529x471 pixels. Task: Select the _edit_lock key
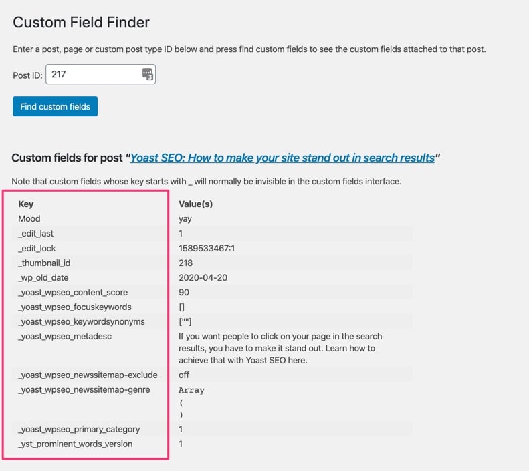click(x=37, y=248)
